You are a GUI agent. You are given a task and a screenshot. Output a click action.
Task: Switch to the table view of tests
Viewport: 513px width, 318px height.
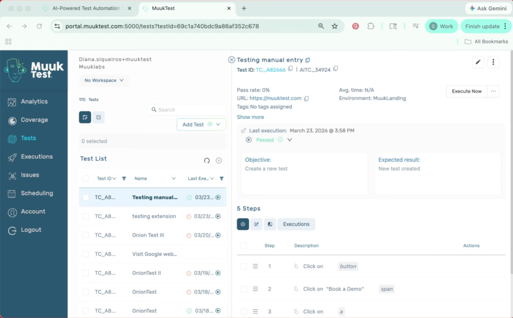pos(99,117)
